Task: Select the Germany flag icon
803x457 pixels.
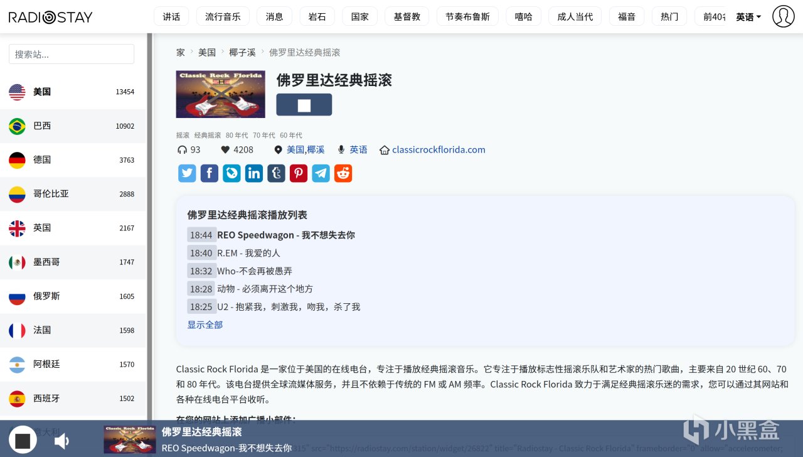Action: 17,160
